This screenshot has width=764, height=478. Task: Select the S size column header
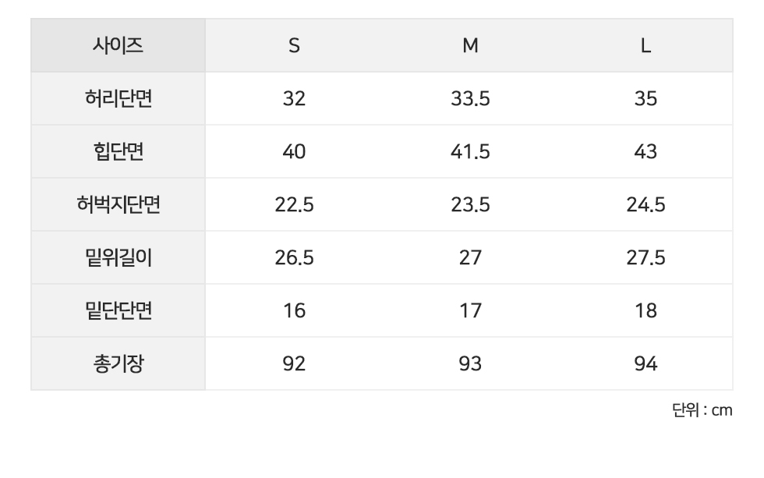(x=294, y=46)
